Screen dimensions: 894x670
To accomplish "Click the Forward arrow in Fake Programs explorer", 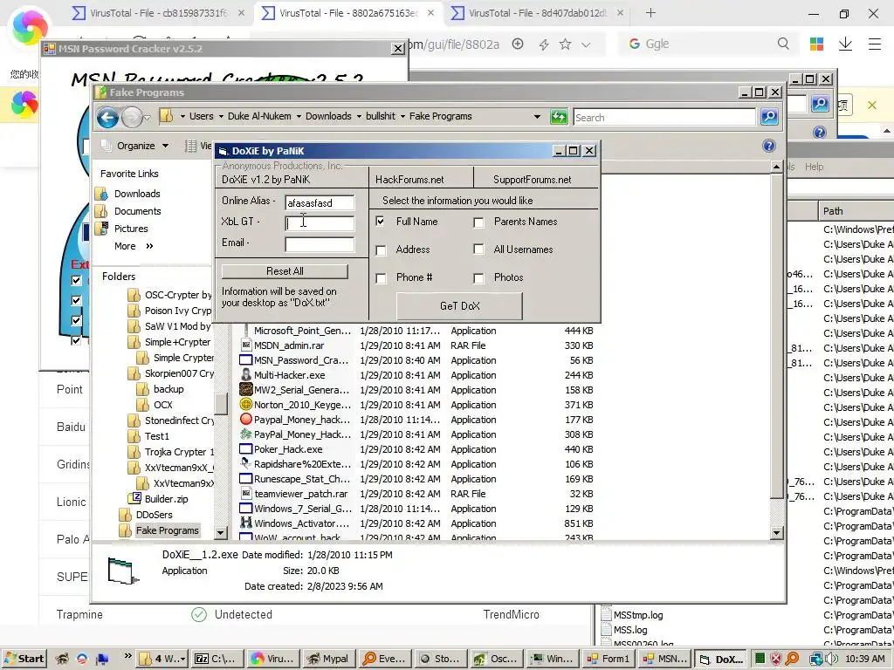I will 132,118.
